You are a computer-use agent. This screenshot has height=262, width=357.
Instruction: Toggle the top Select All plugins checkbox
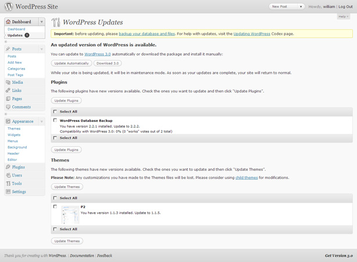coord(55,112)
